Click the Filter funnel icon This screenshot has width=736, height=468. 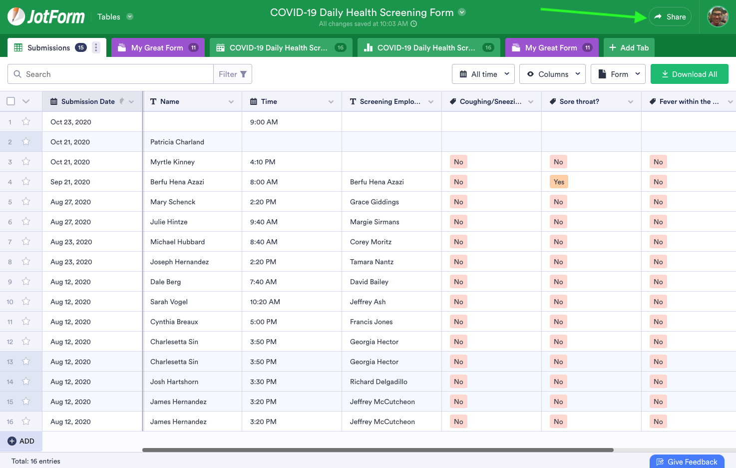tap(244, 74)
